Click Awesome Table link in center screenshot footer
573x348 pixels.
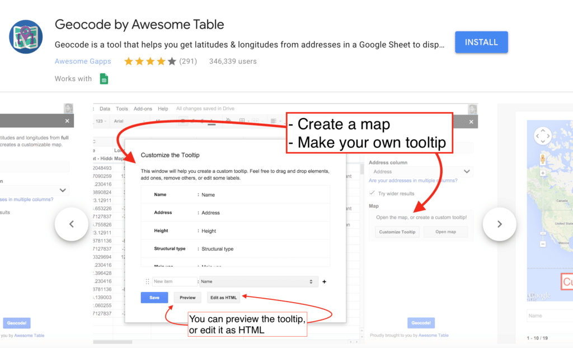tap(434, 335)
